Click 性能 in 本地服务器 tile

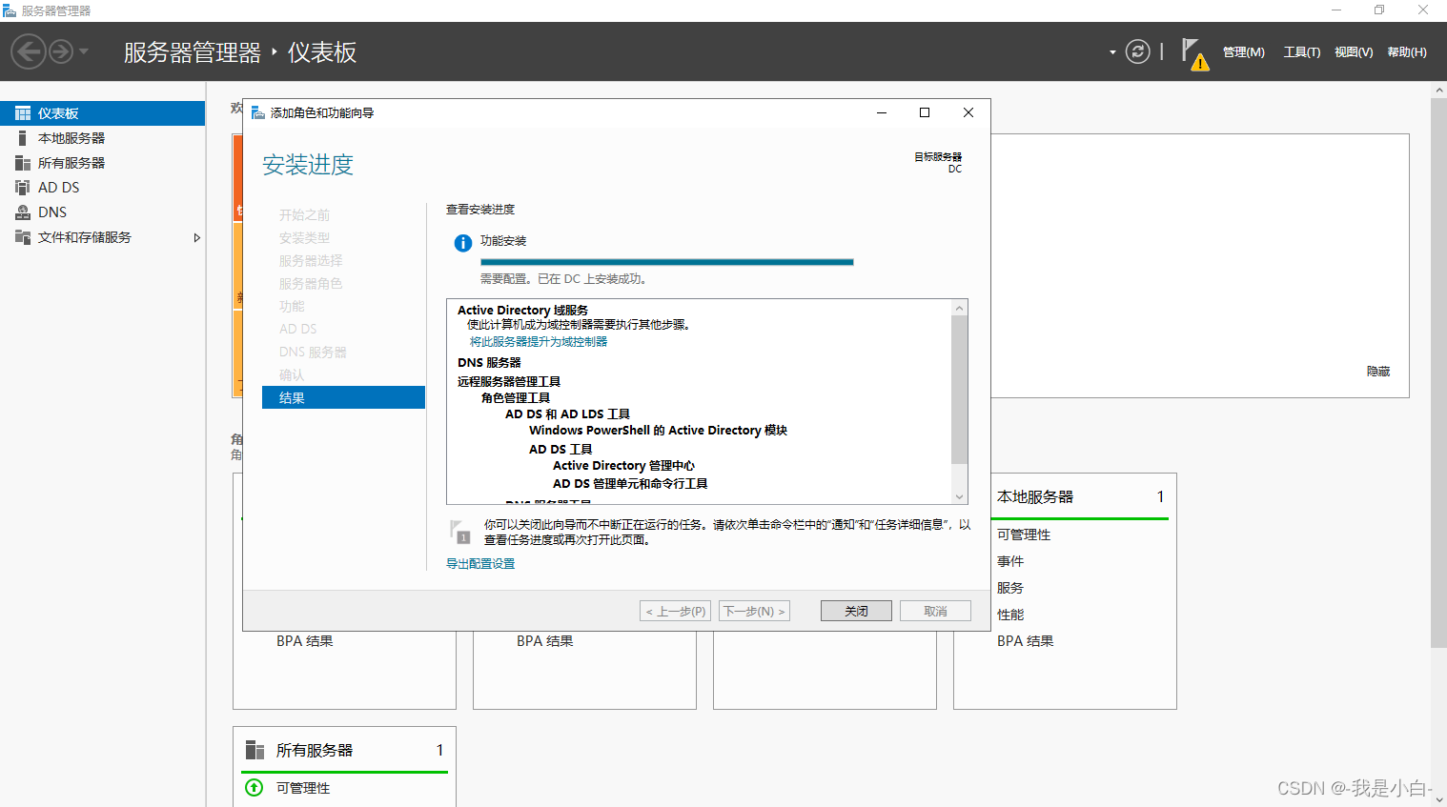click(1010, 615)
